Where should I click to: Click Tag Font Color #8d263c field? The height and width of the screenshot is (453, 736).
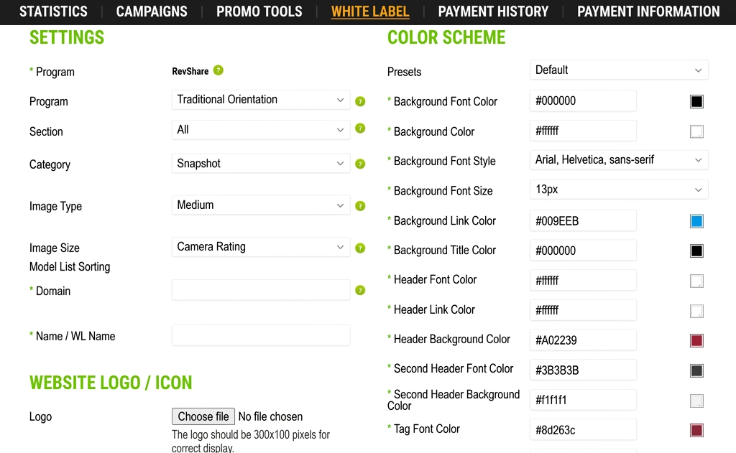click(583, 429)
